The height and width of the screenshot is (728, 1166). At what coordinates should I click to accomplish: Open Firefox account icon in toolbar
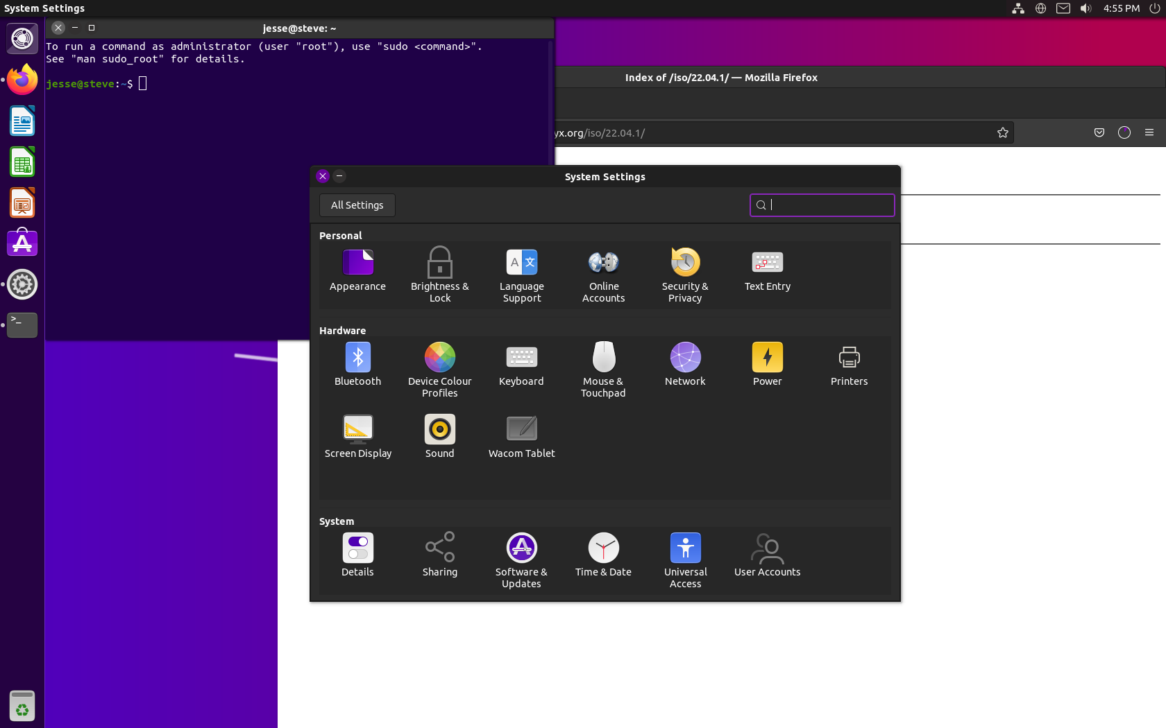tap(1124, 132)
